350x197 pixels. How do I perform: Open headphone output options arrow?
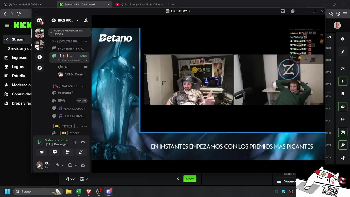(x=76, y=165)
